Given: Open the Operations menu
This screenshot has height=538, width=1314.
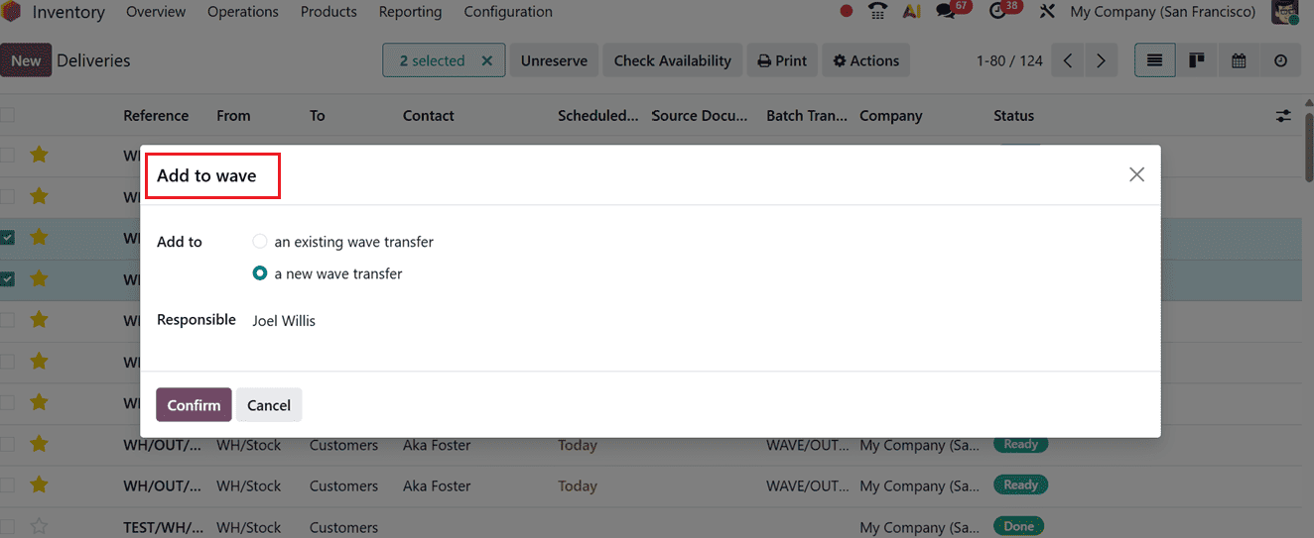Looking at the screenshot, I should [x=242, y=12].
